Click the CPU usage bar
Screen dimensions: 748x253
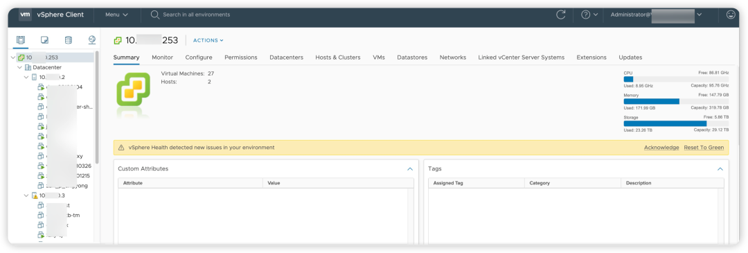click(x=676, y=79)
